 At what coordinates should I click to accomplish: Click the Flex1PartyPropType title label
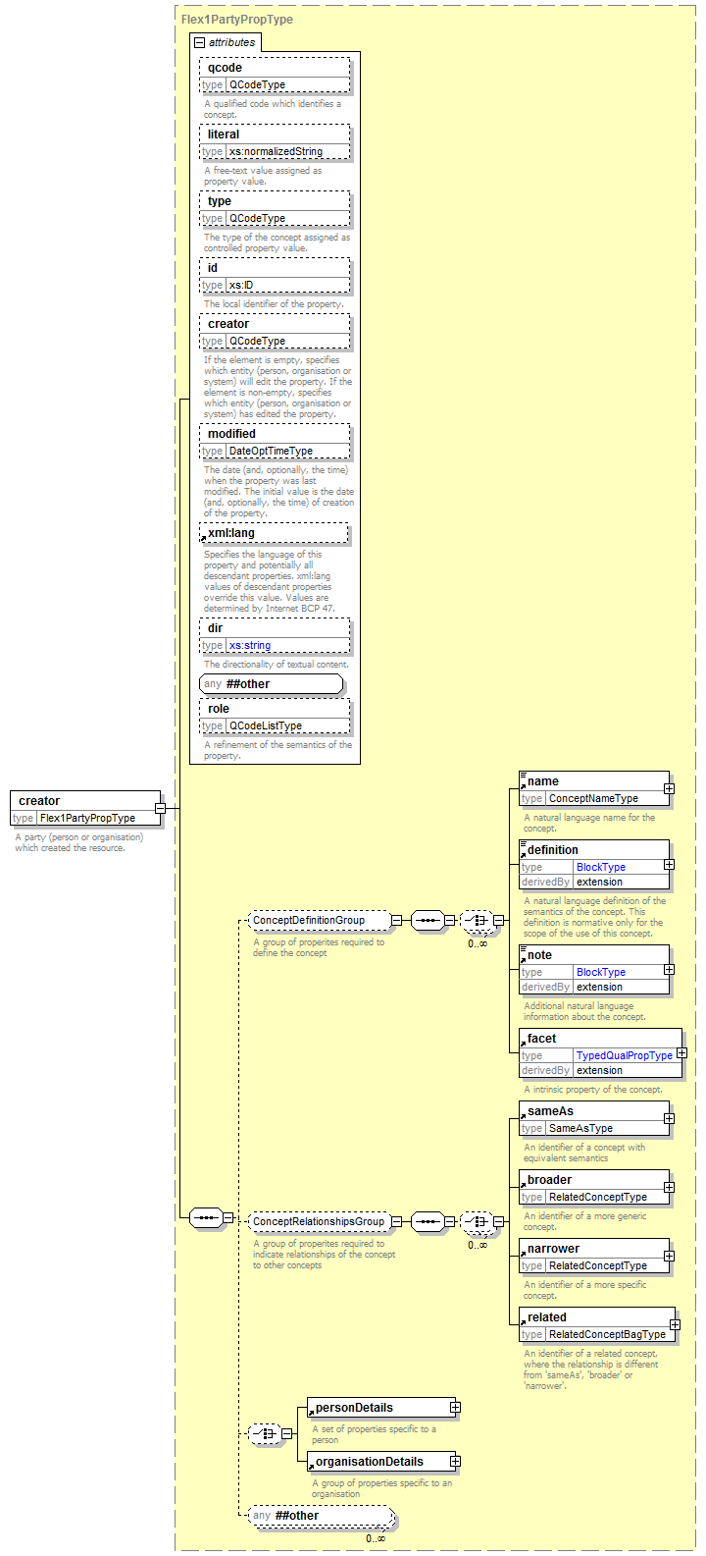[236, 19]
